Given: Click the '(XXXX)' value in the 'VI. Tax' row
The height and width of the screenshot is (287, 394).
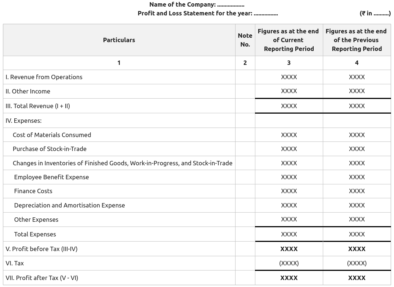Looking at the screenshot, I should coord(289,263).
